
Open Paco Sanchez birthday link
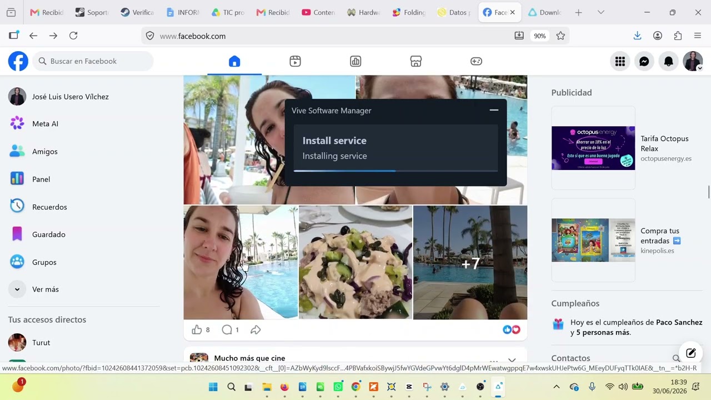[x=679, y=322]
